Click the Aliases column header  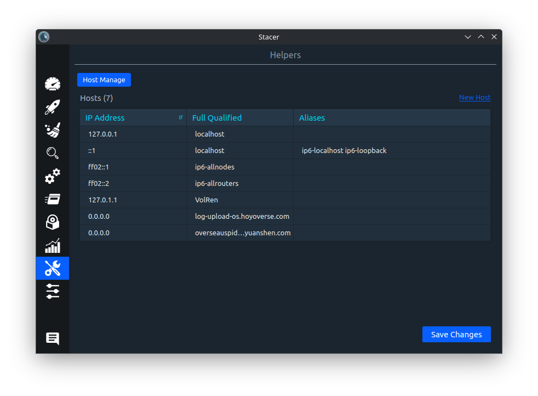click(391, 118)
